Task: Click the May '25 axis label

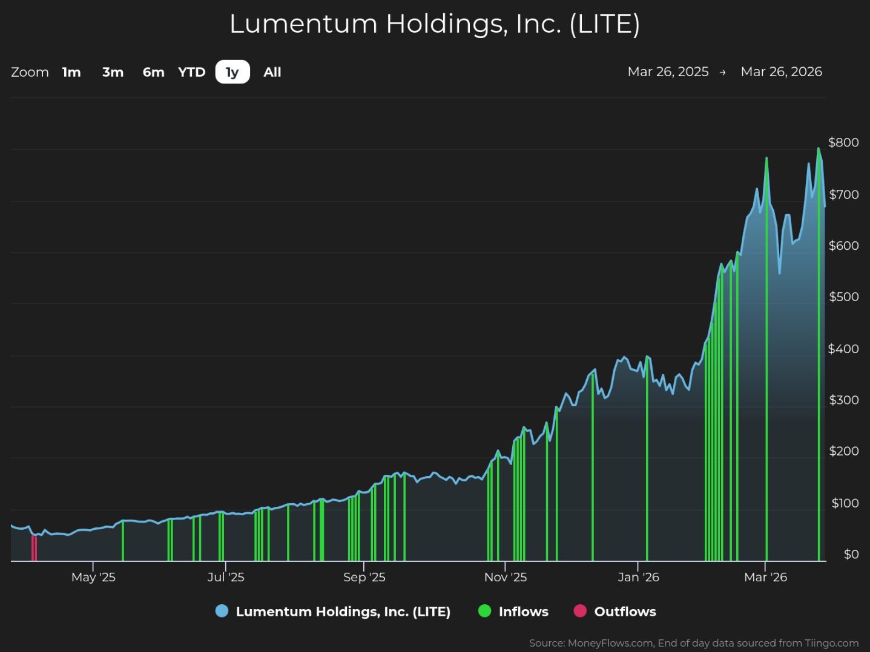Action: [x=93, y=577]
